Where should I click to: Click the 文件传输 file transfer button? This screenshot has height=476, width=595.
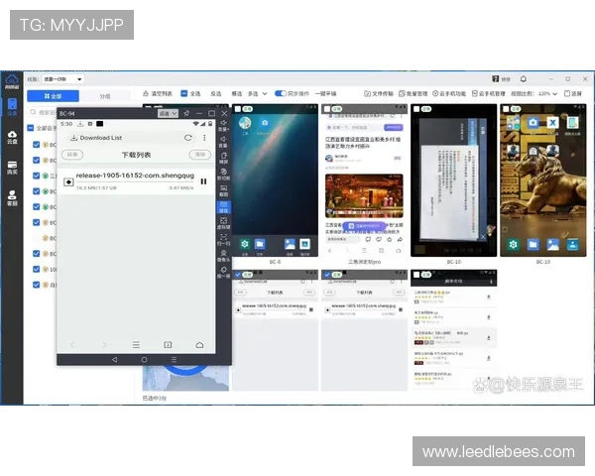pyautogui.click(x=379, y=93)
